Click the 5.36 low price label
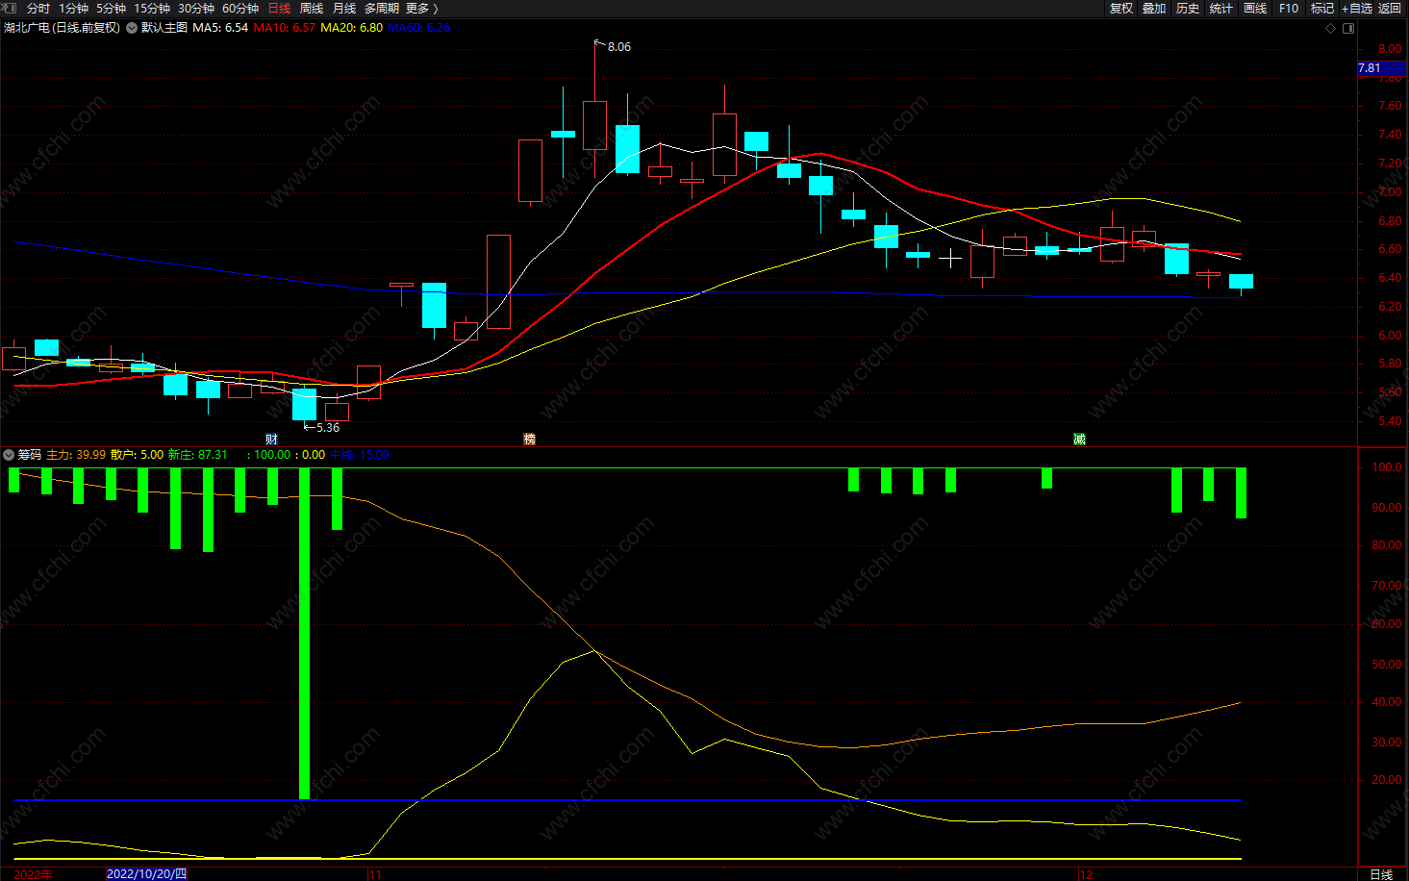 click(327, 428)
